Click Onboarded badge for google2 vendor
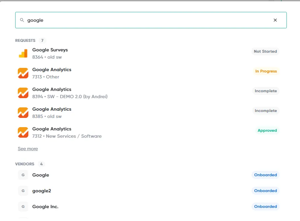 click(x=265, y=191)
